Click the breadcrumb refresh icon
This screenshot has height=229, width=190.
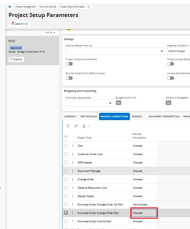89,7
